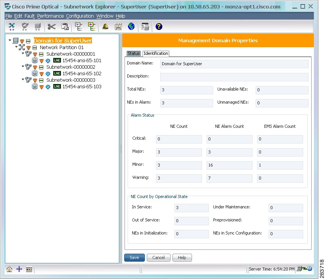The width and height of the screenshot is (325, 279).
Task: Select Subnetwork-00000001 tree label
Action: (71, 54)
